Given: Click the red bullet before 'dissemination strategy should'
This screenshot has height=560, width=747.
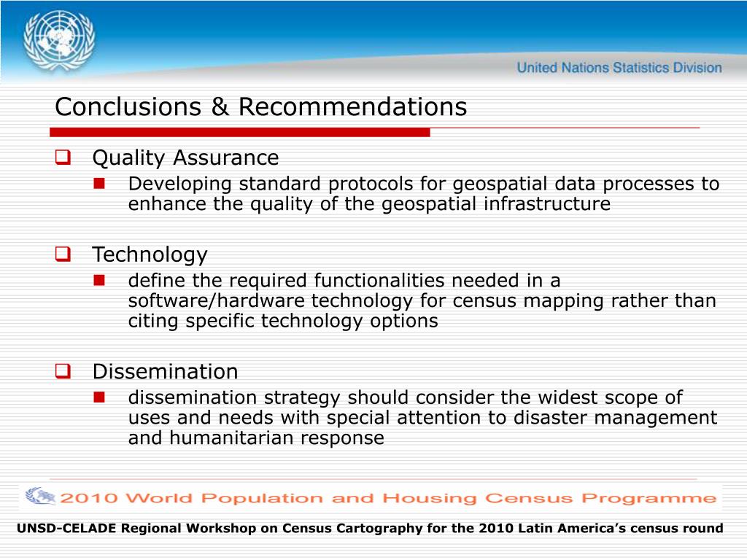Looking at the screenshot, I should click(99, 397).
